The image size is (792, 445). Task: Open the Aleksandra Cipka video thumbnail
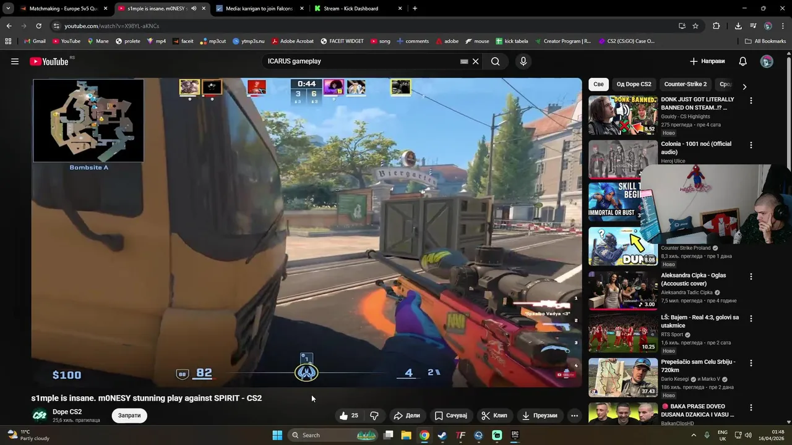[x=622, y=290]
